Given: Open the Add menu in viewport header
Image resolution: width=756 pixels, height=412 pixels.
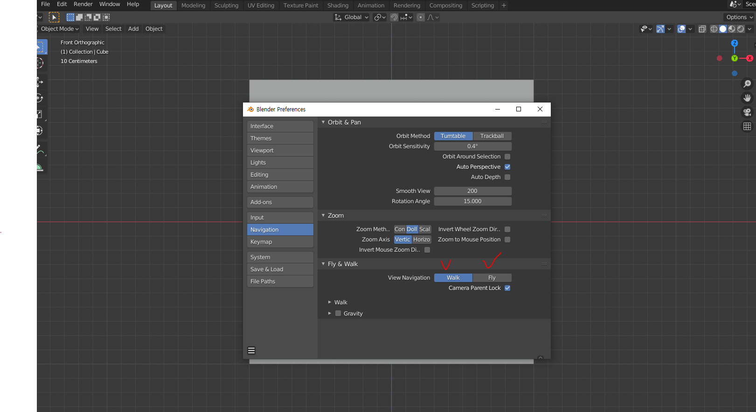Looking at the screenshot, I should 133,29.
